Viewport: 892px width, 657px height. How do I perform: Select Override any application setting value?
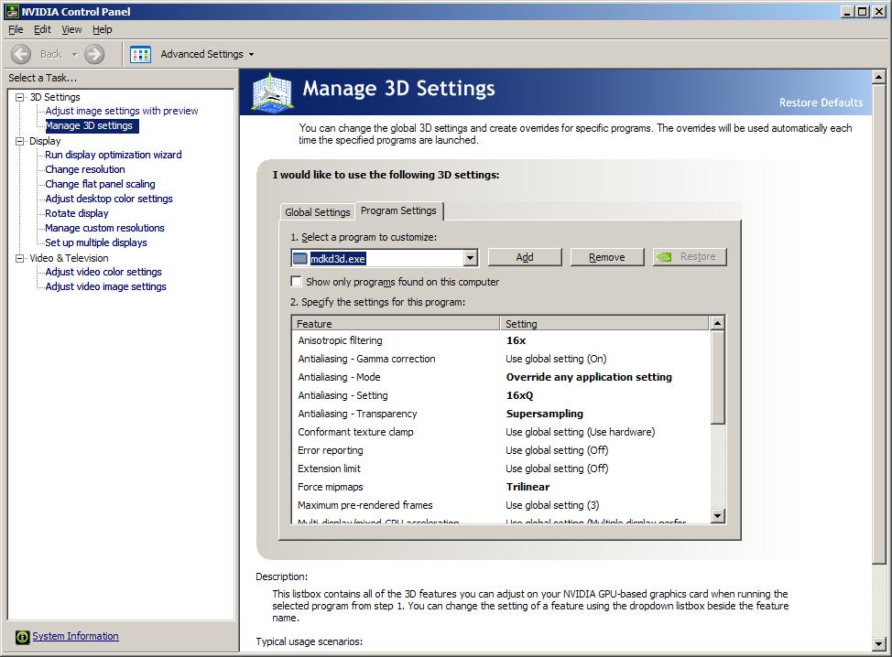[x=589, y=377]
